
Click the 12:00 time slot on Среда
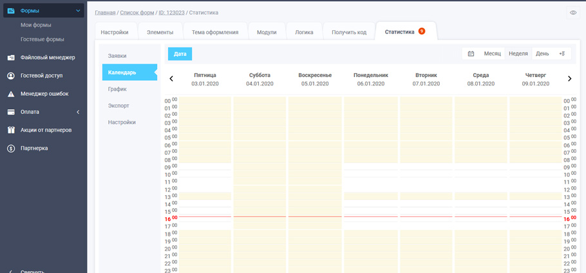pos(481,189)
